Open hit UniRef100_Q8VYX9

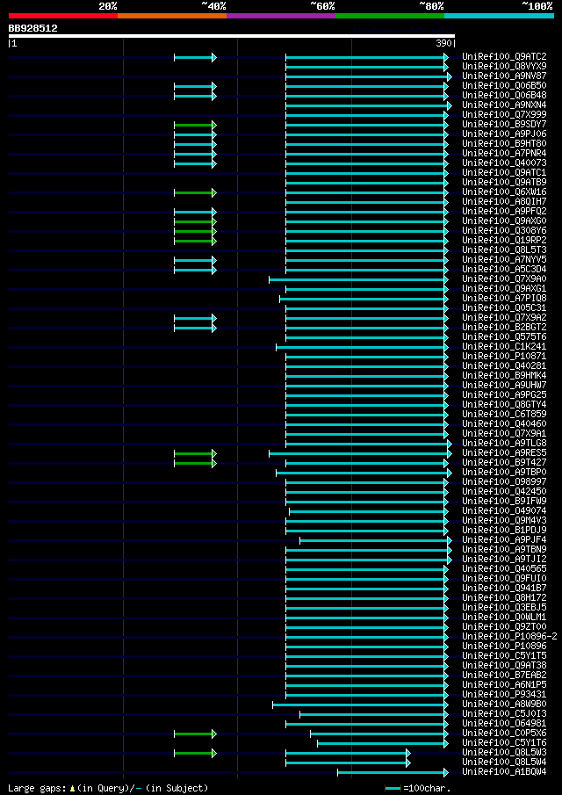(x=504, y=66)
